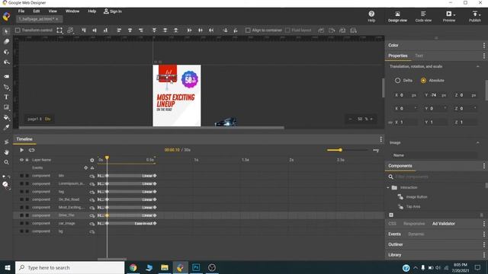Open the View menu
The width and height of the screenshot is (488, 274).
[53, 11]
